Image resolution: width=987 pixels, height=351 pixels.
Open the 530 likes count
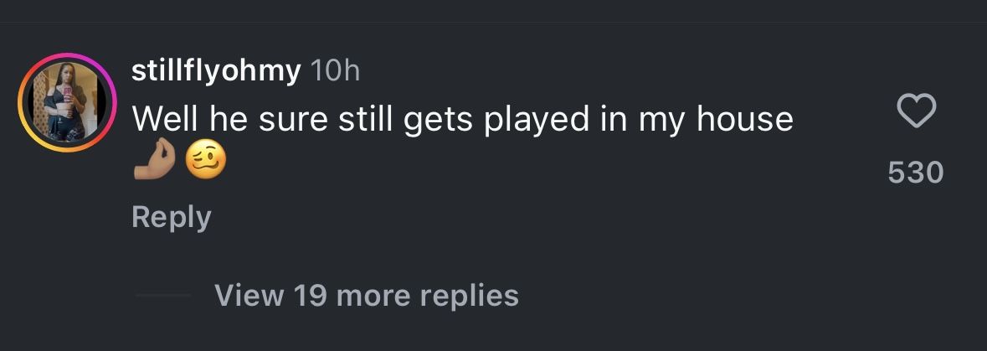coord(915,173)
